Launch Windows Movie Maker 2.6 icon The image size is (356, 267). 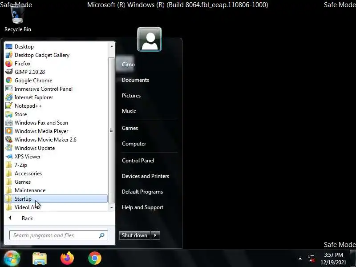pyautogui.click(x=9, y=139)
